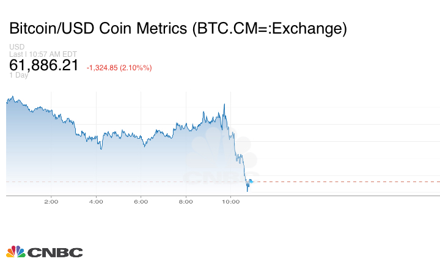Screen dimensions: 440x275
Task: Click the chart line's starting point at far left
Action: [7, 101]
